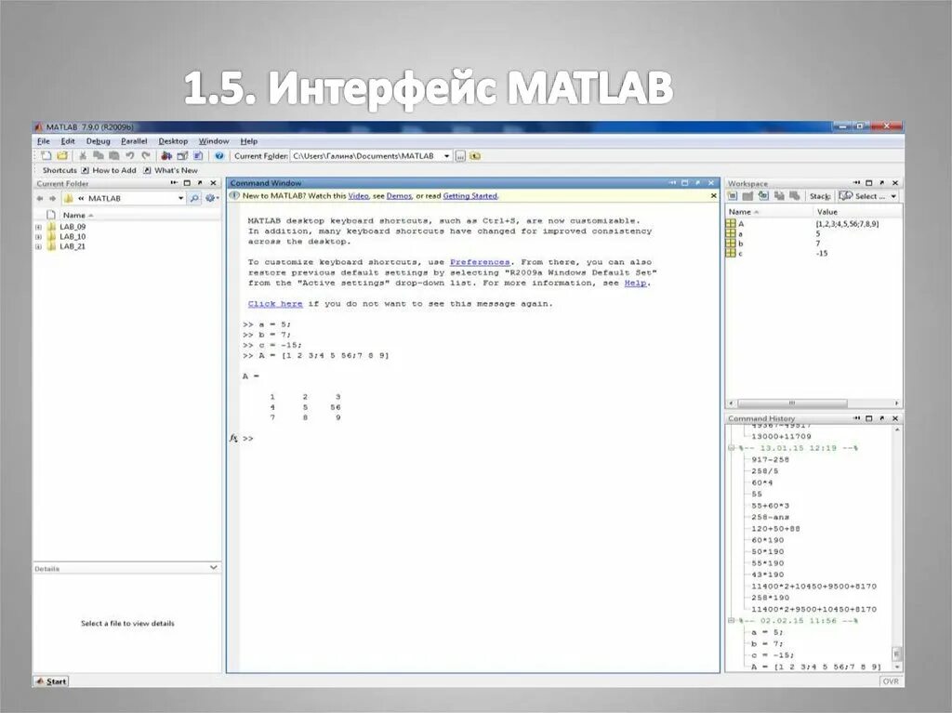
Task: Click the search magnifier in Current Folder panel
Action: [x=194, y=198]
